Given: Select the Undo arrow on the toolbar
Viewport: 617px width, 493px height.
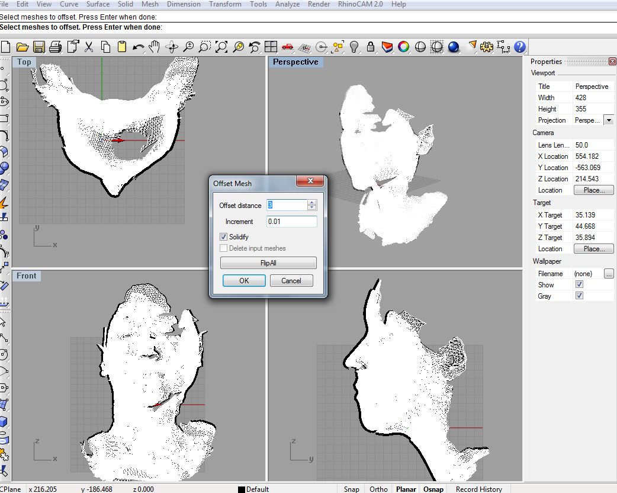Looking at the screenshot, I should point(139,46).
